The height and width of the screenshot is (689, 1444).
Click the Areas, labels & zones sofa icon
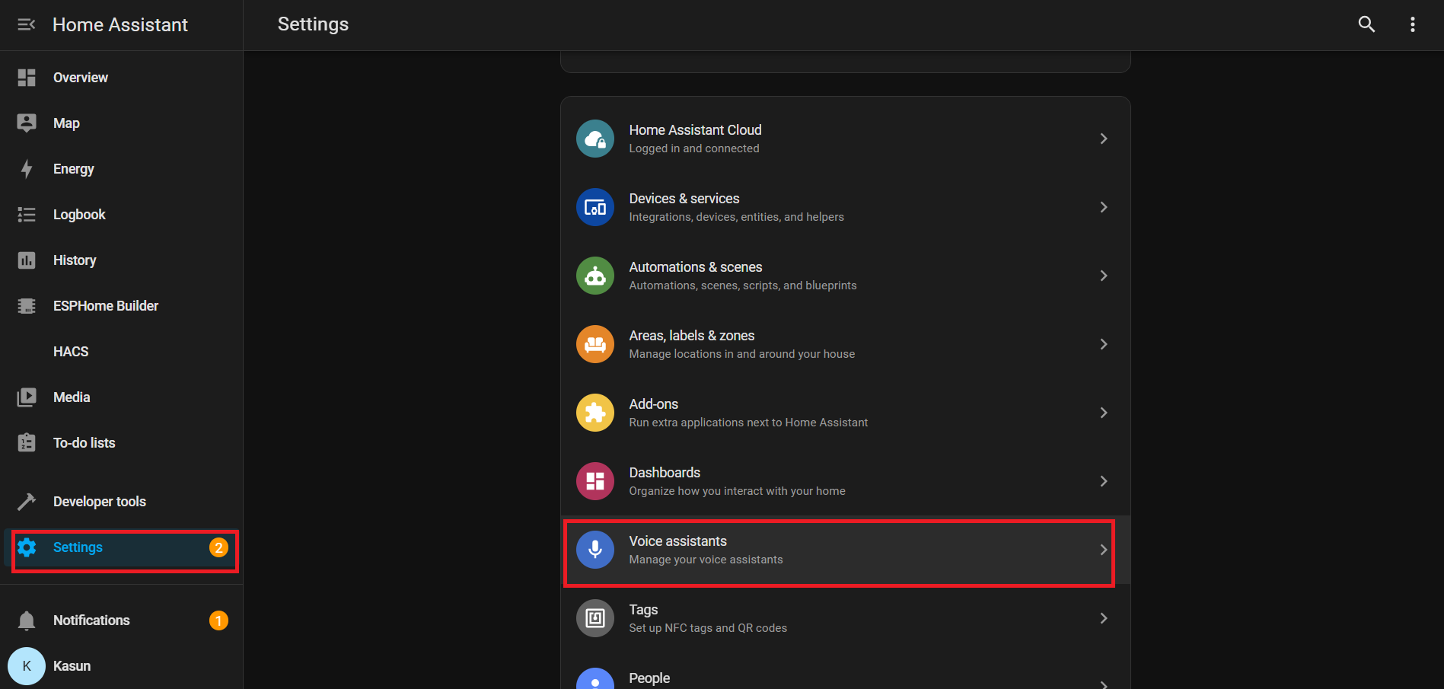click(595, 344)
